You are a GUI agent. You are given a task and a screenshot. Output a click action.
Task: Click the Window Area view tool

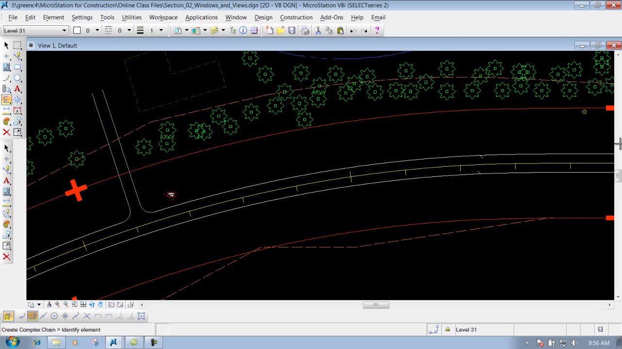click(x=74, y=304)
